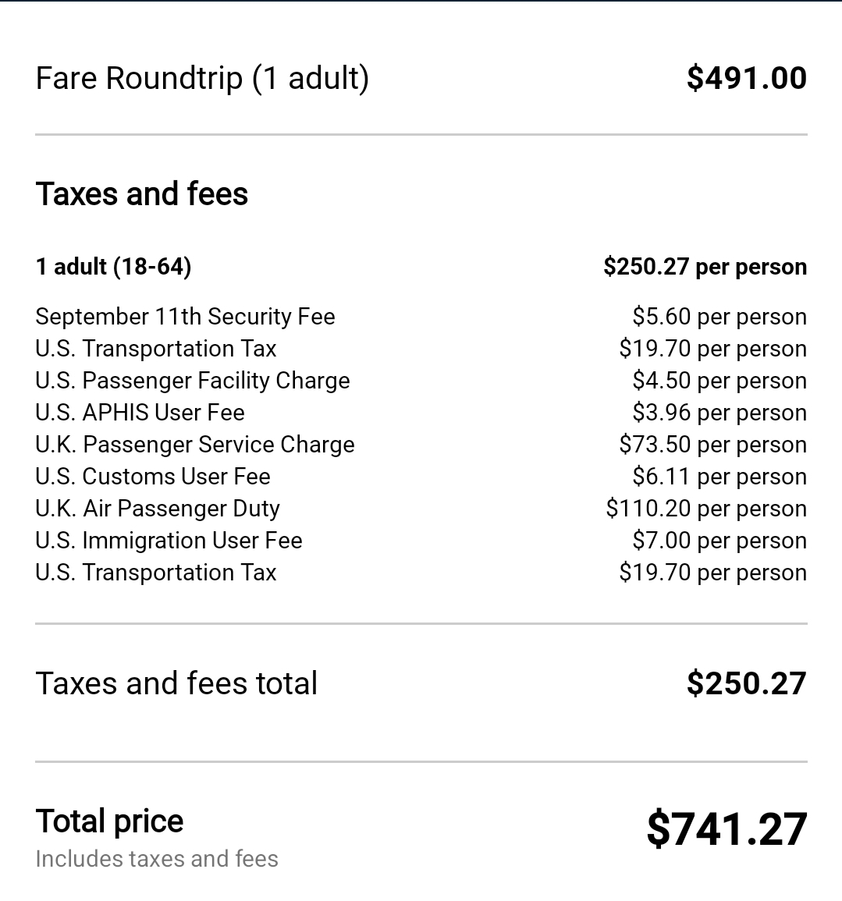
Task: Select the Includes taxes and fees note
Action: point(157,859)
